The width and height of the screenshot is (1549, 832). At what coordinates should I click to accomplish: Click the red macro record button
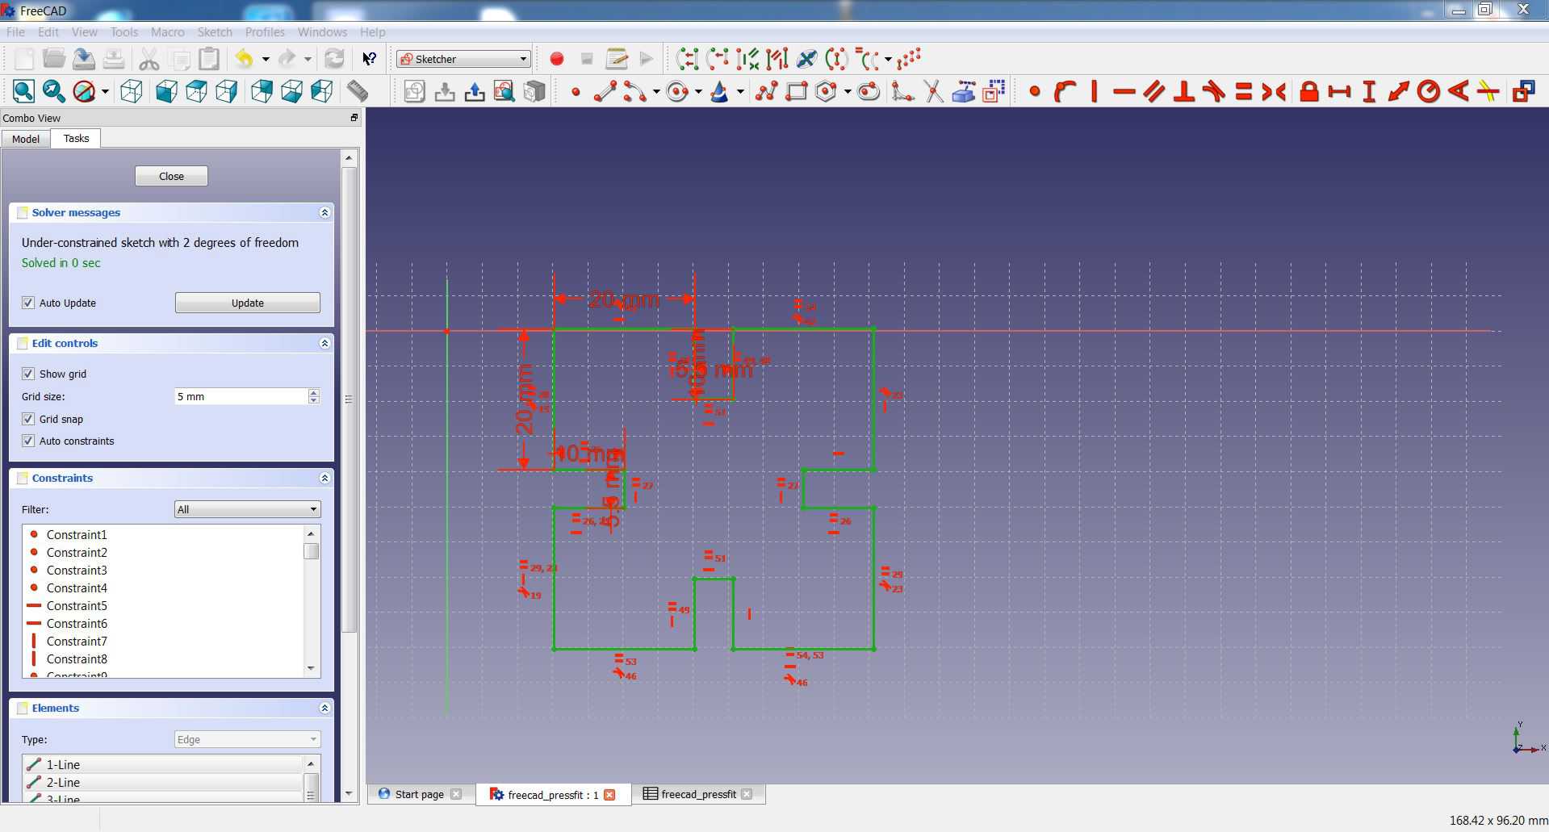(556, 59)
